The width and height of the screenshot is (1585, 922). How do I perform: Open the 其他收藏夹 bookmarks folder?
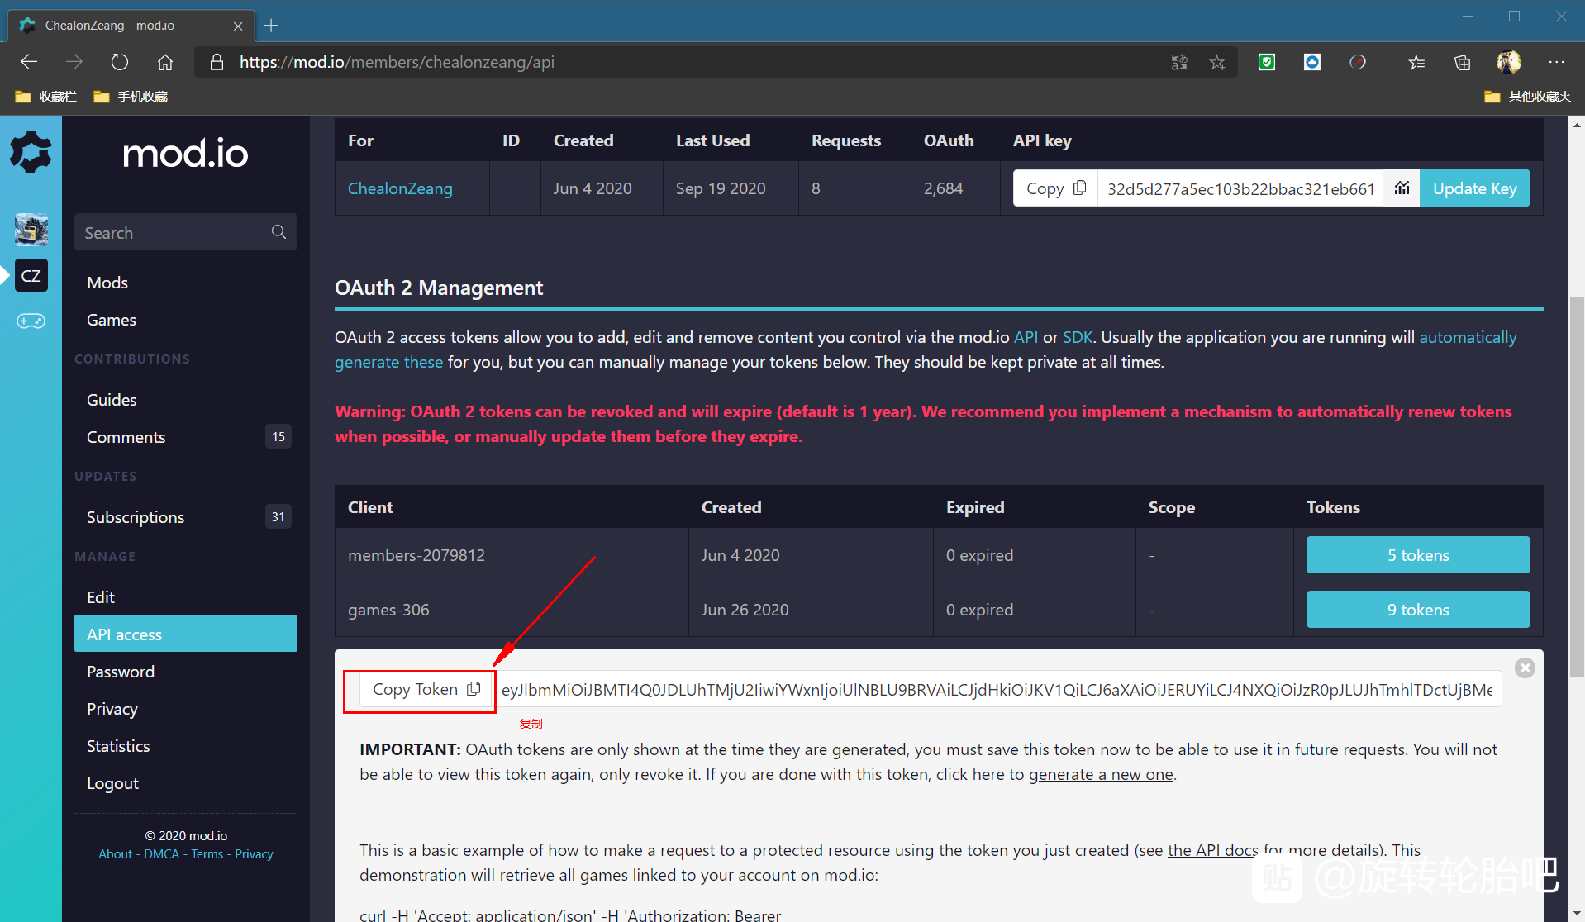pyautogui.click(x=1528, y=97)
